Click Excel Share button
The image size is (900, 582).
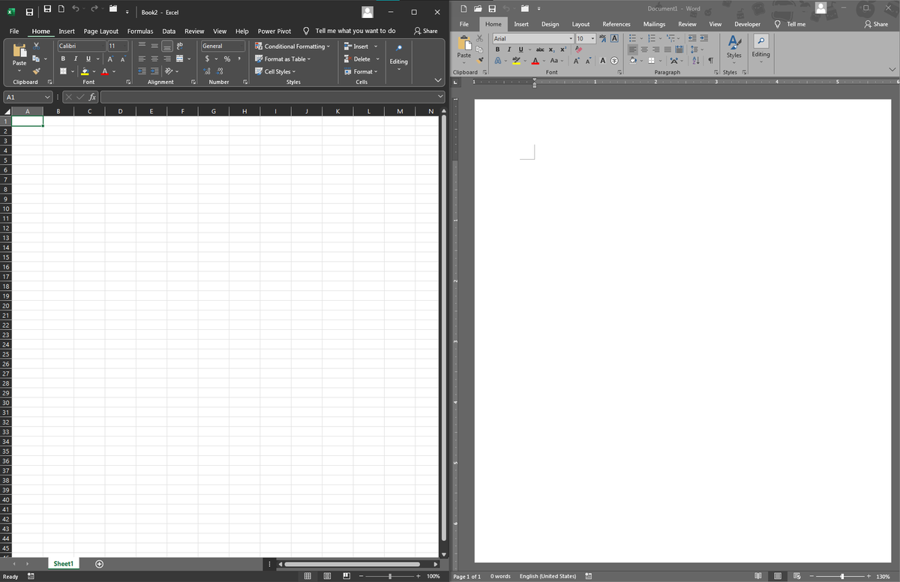[426, 31]
